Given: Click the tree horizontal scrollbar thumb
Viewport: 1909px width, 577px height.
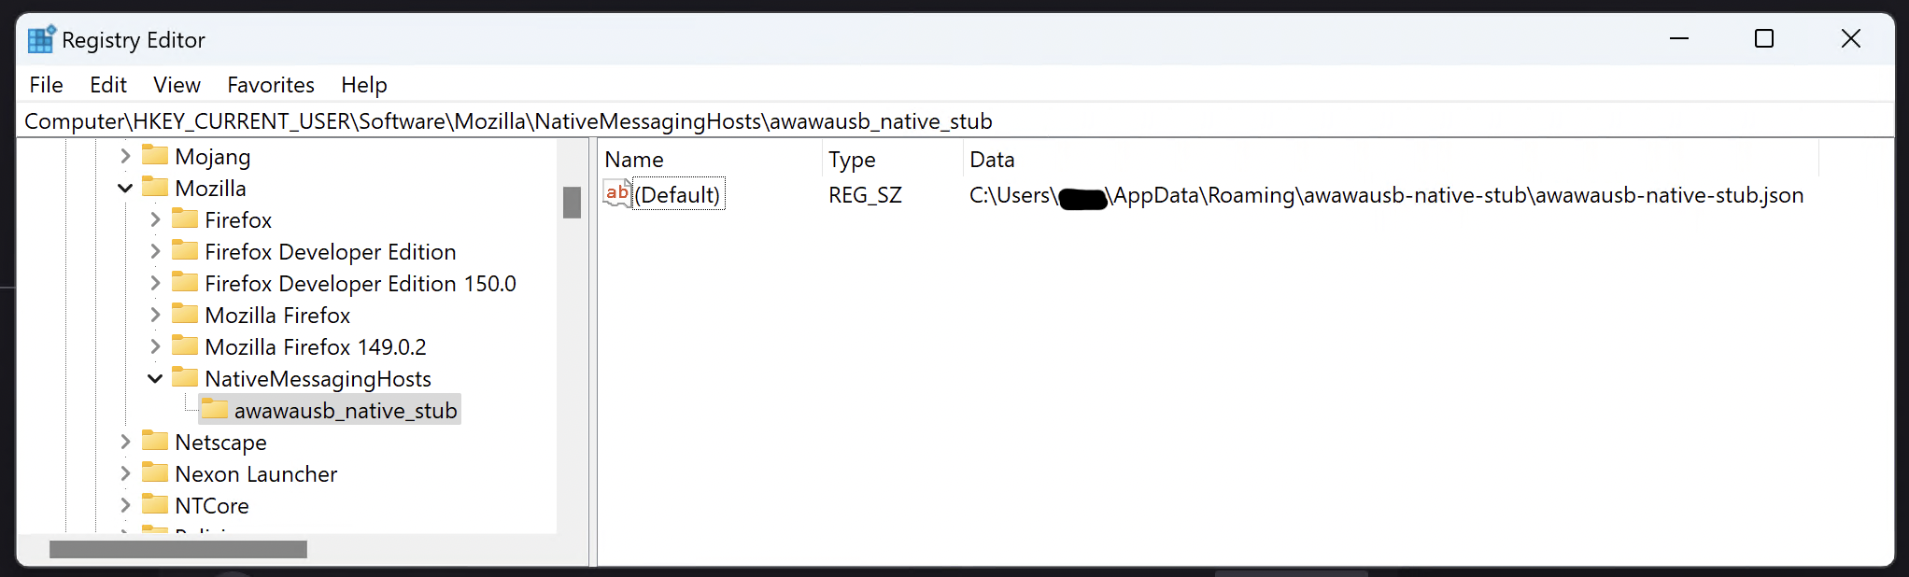Looking at the screenshot, I should click(x=177, y=550).
